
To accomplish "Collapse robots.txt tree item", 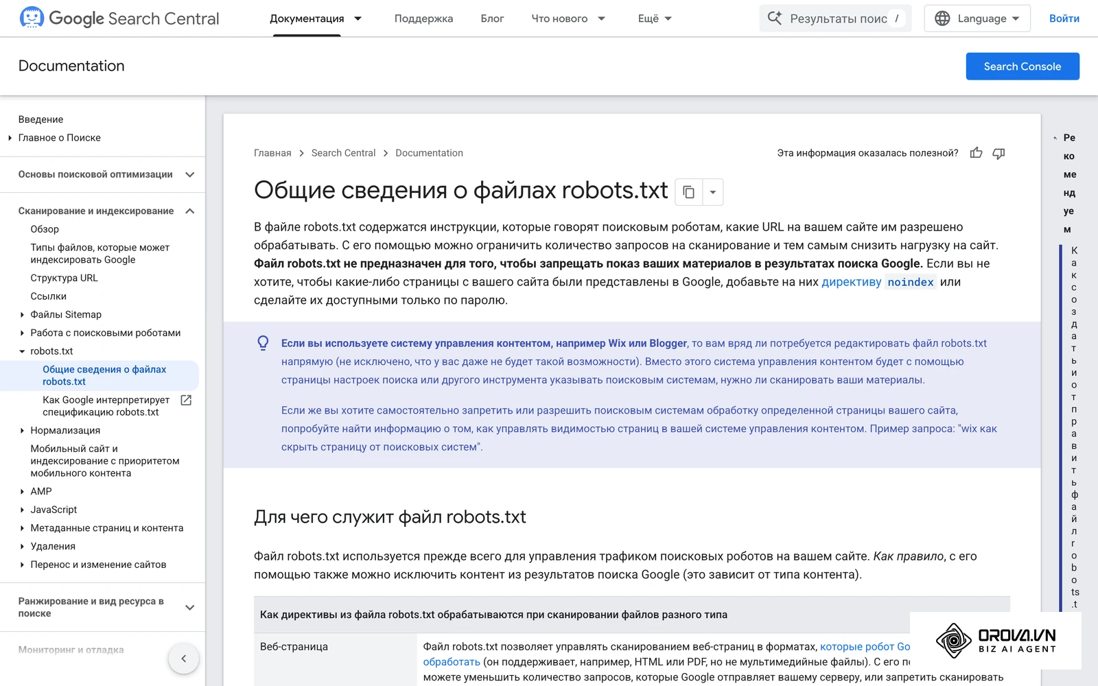I will tap(22, 351).
